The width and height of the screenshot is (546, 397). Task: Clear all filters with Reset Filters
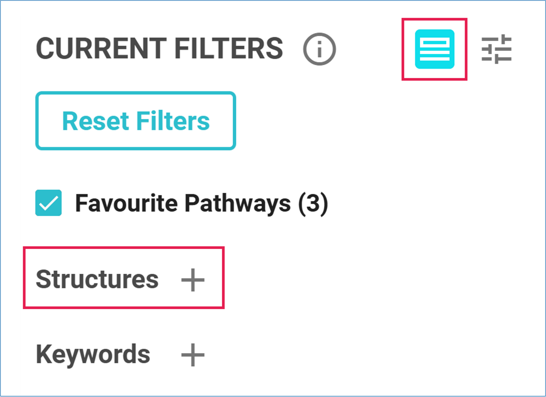coord(136,121)
